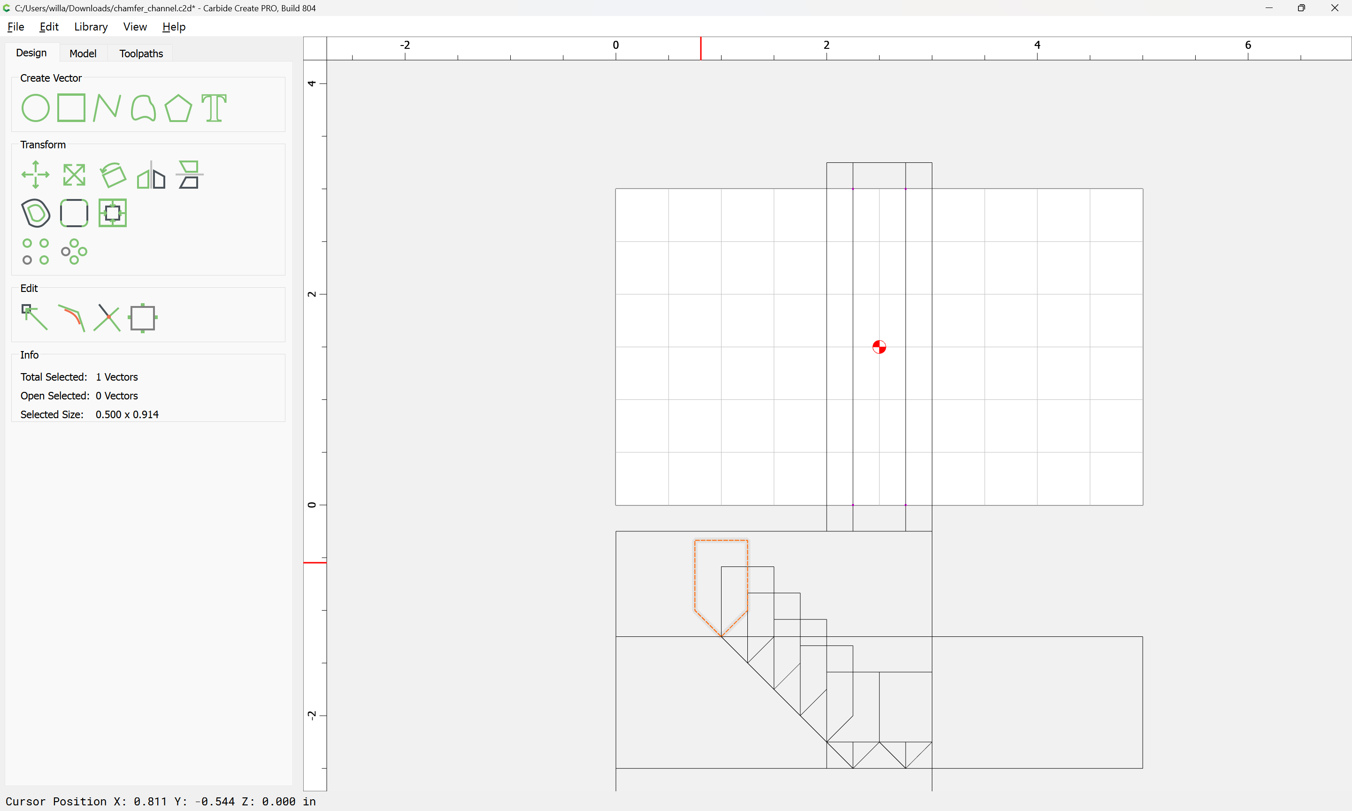Activate the Text creation tool

click(x=214, y=107)
